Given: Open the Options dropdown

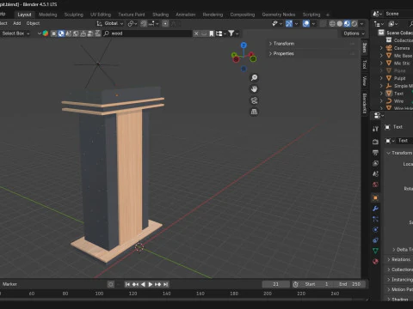Looking at the screenshot, I should tap(354, 33).
